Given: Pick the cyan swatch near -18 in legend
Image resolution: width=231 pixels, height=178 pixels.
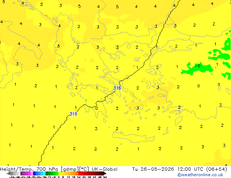Looking at the screenshot, I should (44, 173).
